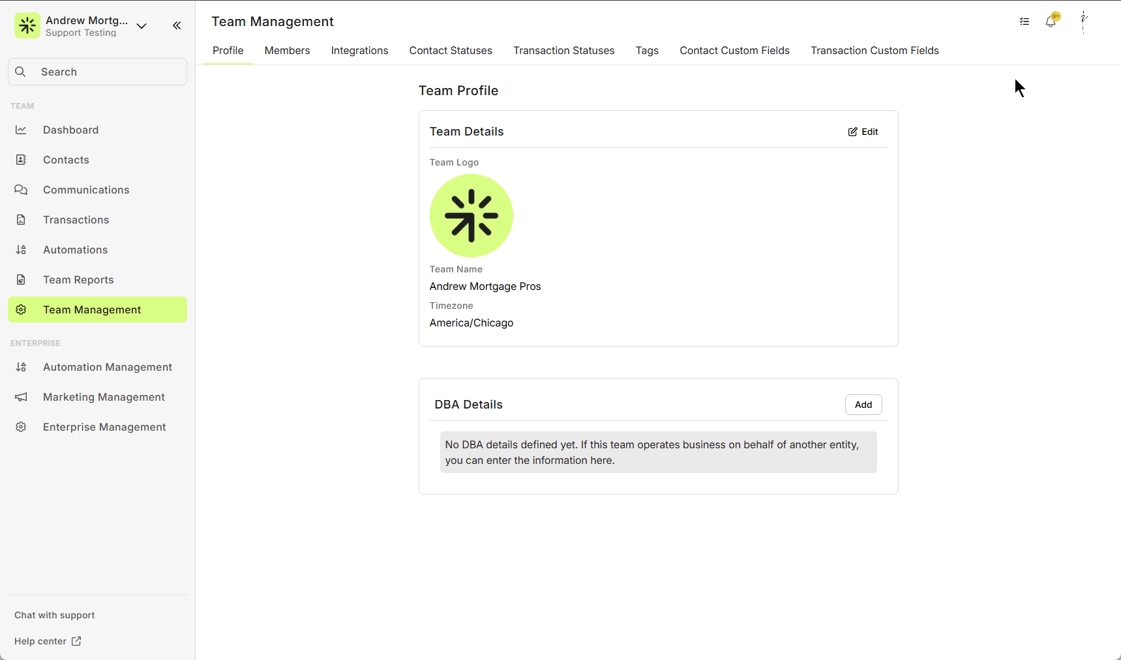Viewport: 1121px width, 660px height.
Task: Click the sidebar Search field
Action: click(98, 72)
